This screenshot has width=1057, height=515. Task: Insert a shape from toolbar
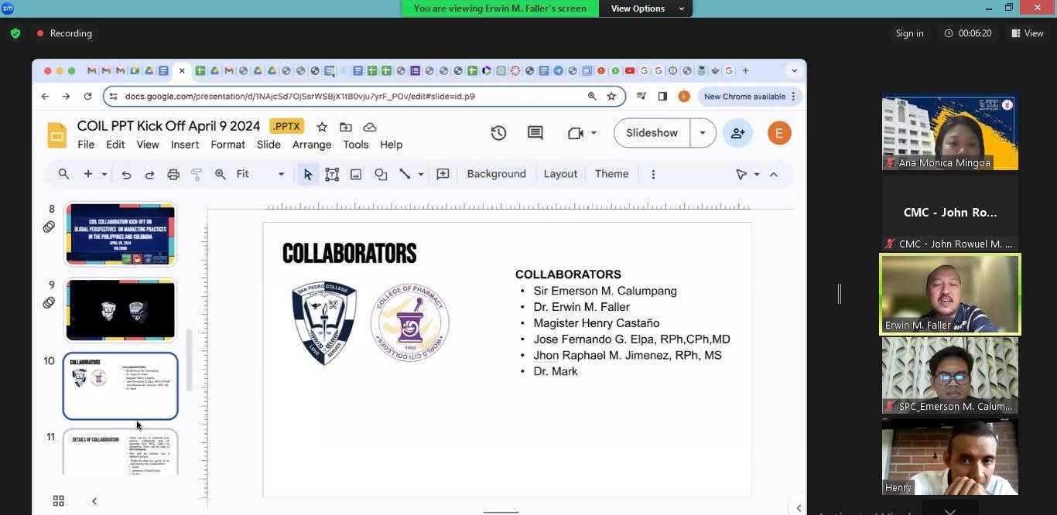click(x=381, y=175)
